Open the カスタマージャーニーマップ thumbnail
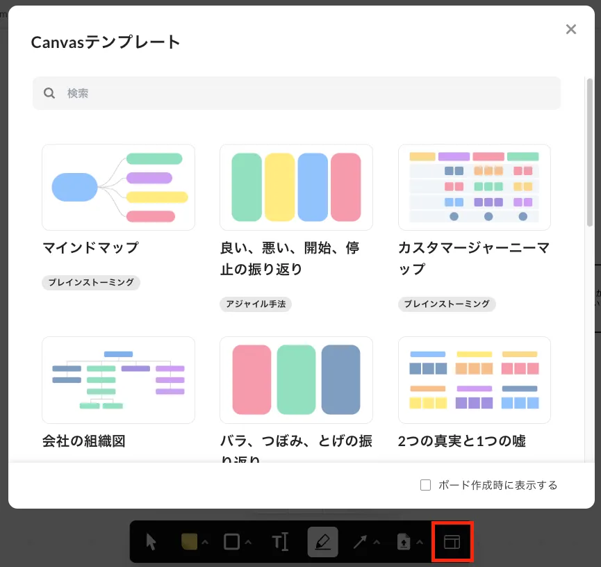 [474, 187]
